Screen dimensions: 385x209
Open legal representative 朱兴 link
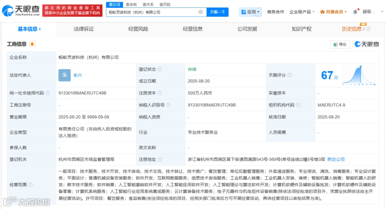pyautogui.click(x=78, y=75)
